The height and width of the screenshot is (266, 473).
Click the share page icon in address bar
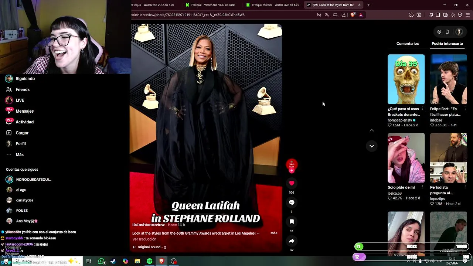[344, 15]
